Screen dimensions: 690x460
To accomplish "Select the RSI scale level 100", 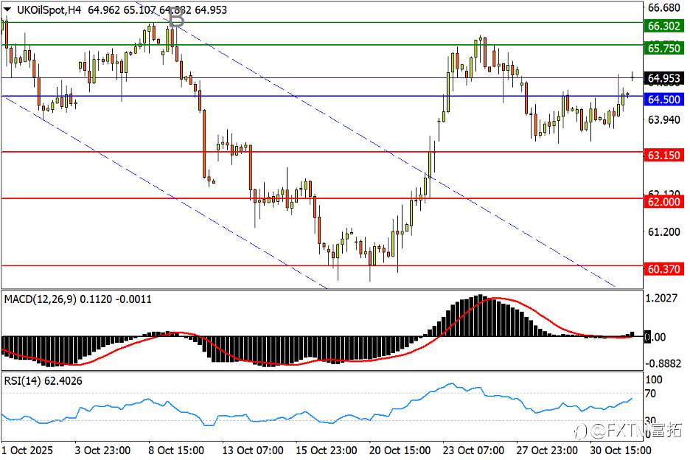I will [x=653, y=380].
